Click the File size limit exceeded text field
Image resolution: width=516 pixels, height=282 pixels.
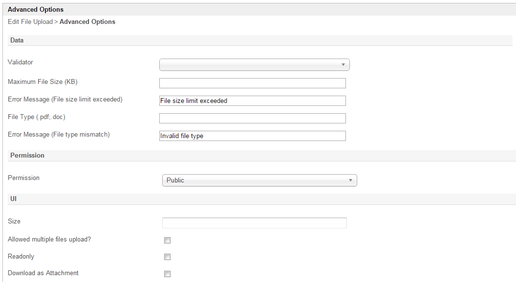pyautogui.click(x=252, y=101)
